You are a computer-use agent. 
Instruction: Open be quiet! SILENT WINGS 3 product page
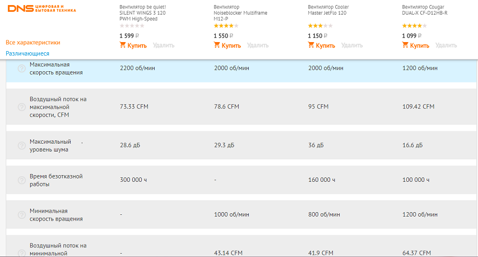[142, 12]
